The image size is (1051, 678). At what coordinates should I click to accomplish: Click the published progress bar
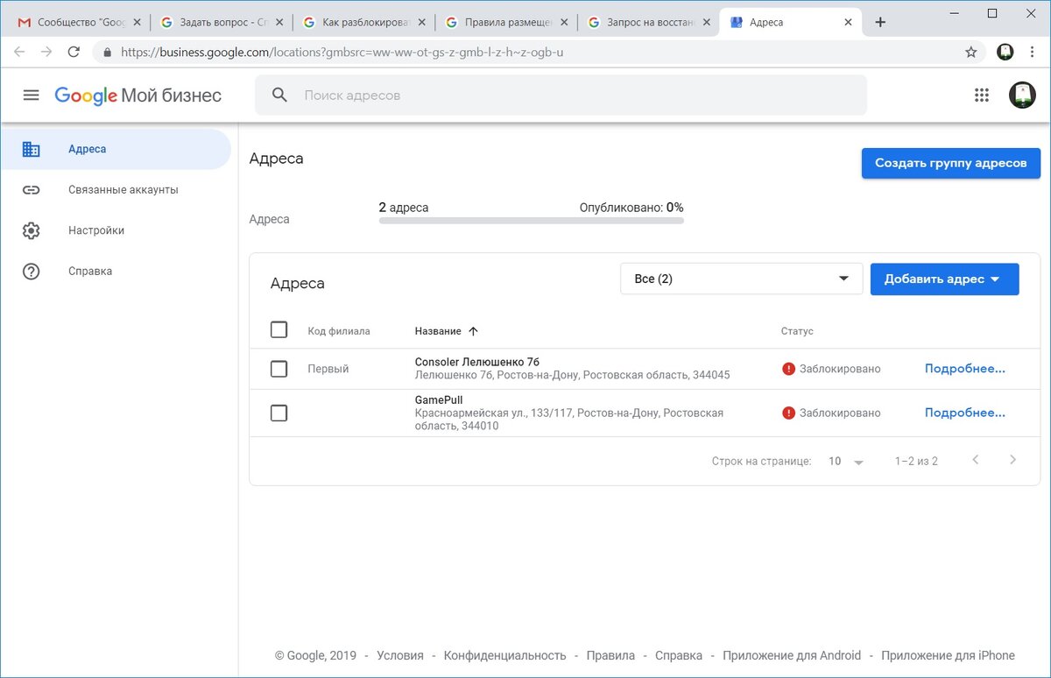pos(531,221)
